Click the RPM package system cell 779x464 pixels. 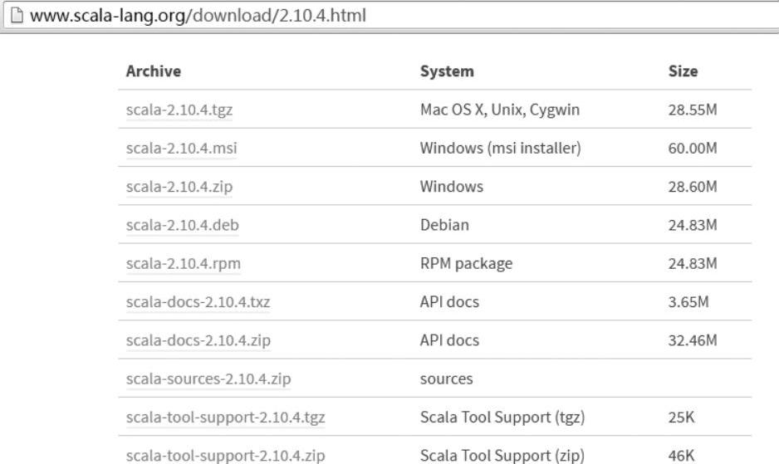pyautogui.click(x=466, y=264)
